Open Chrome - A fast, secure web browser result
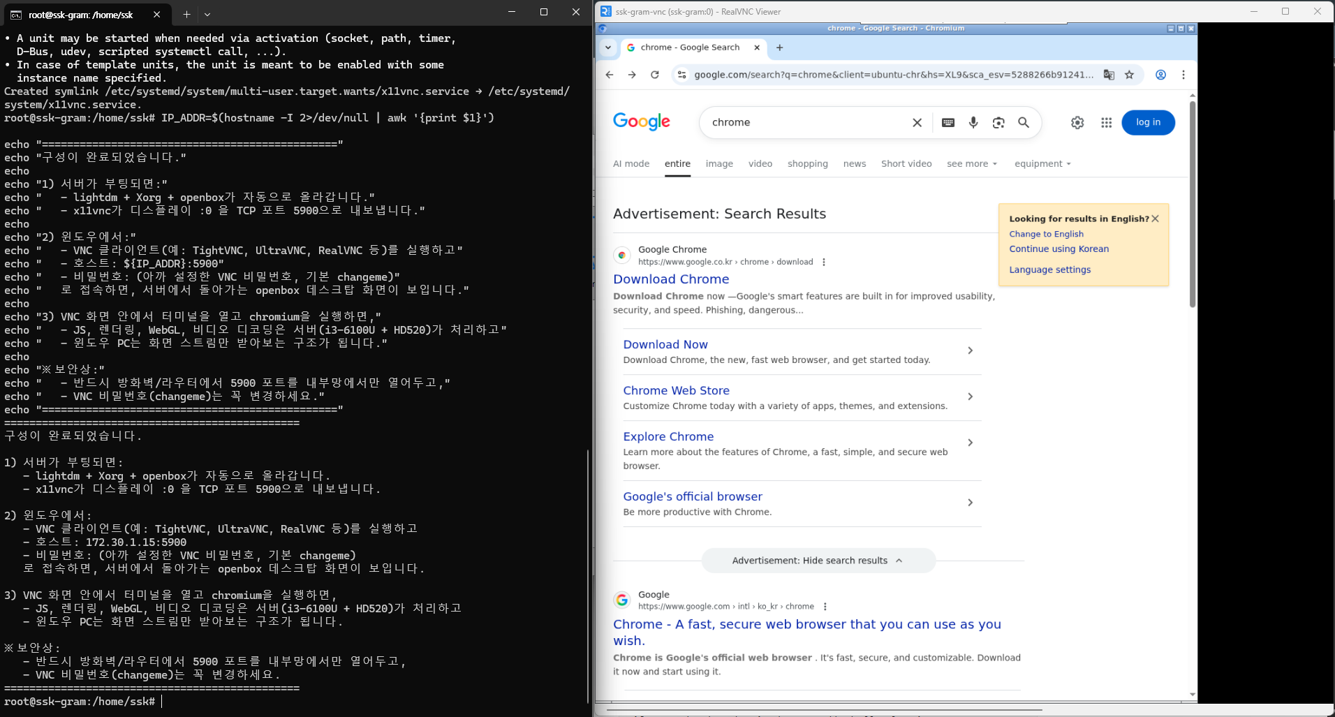 click(807, 633)
